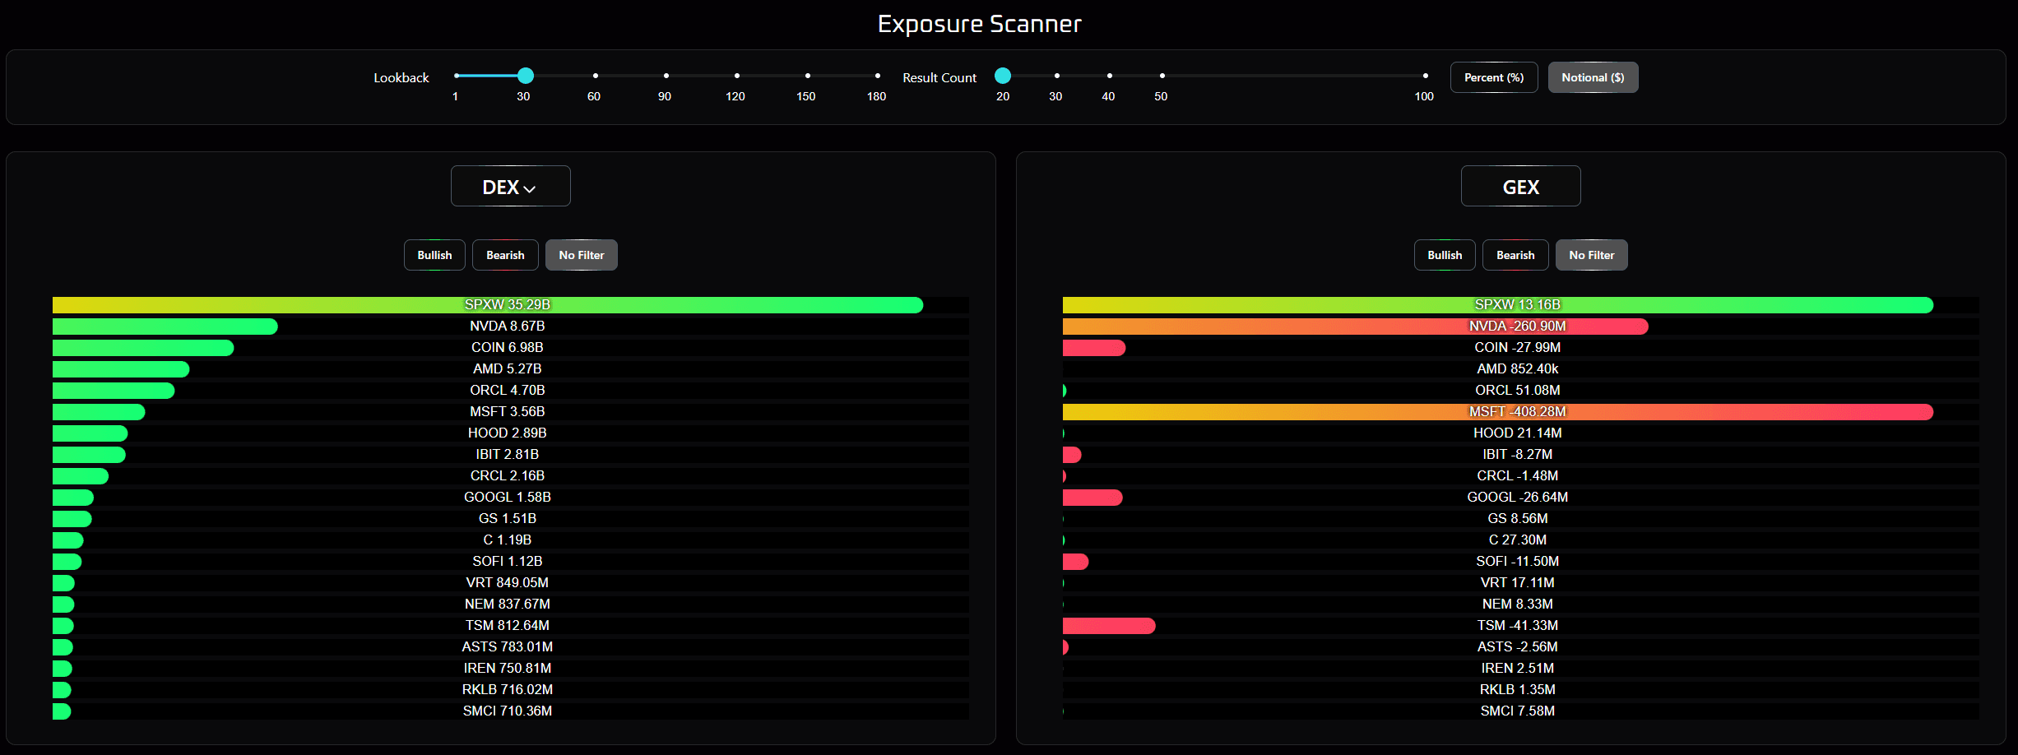Screen dimensions: 2018x755
Task: Apply Bearish filter in DEX panel
Action: tap(505, 255)
